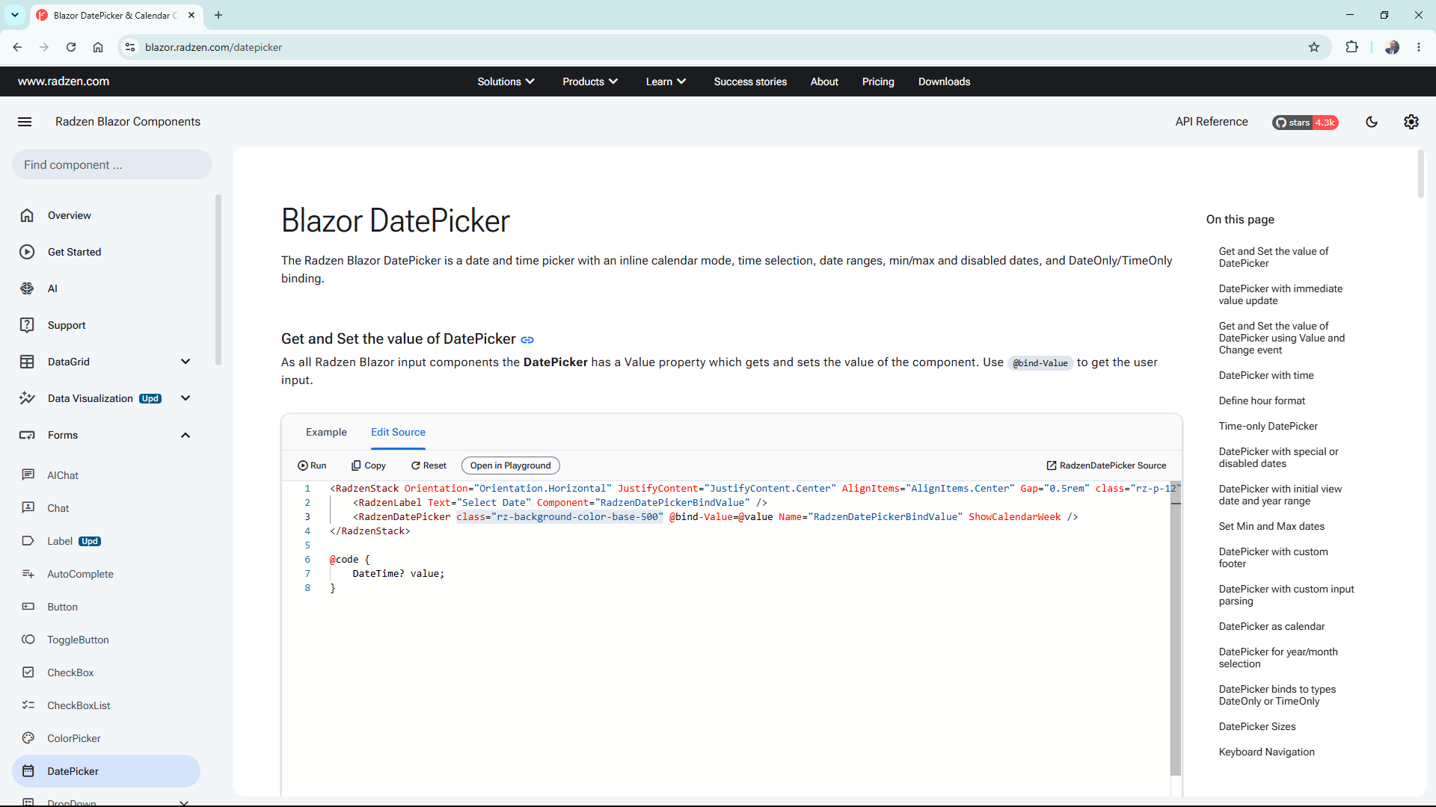Click the www.radzen.com link
Viewport: 1436px width, 807px height.
[x=64, y=81]
